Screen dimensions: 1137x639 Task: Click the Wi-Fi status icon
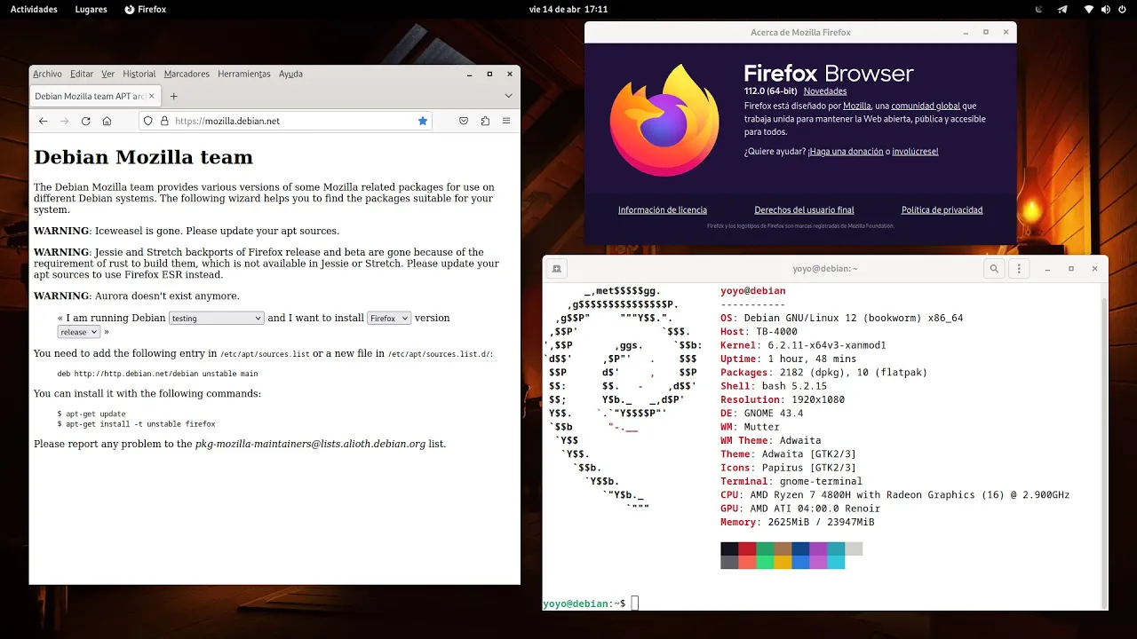[x=1089, y=9]
